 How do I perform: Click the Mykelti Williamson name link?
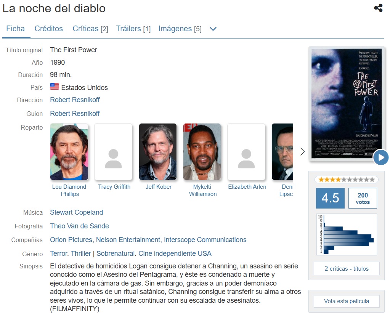point(202,190)
